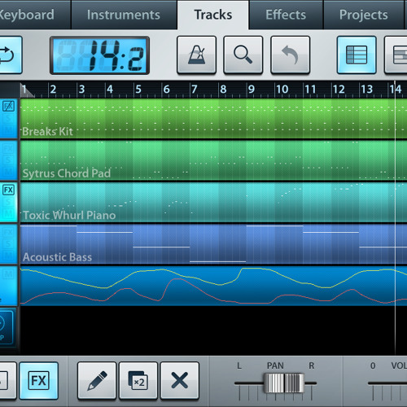Switch to the Instruments tab
Screen dimensions: 407x407
[124, 15]
